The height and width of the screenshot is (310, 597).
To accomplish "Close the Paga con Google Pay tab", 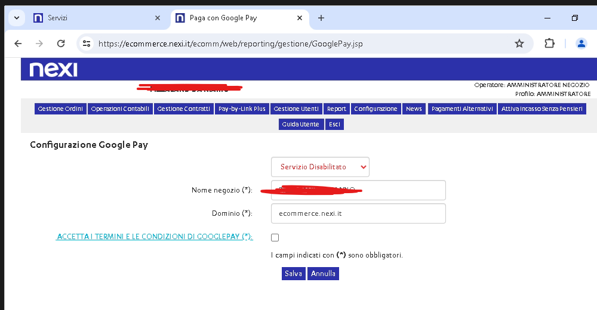I will pos(300,18).
